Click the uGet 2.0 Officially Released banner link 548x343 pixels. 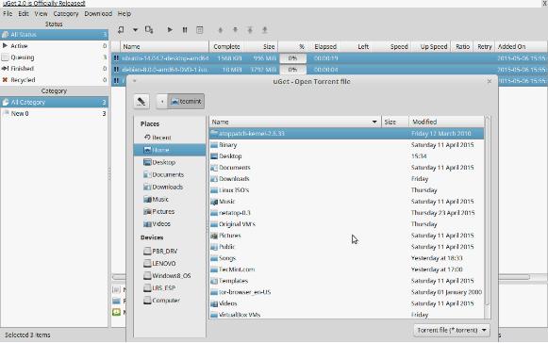[43, 3]
